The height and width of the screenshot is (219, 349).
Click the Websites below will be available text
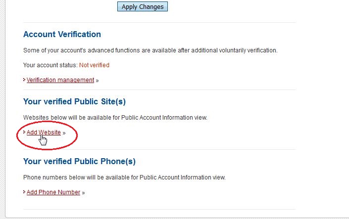click(115, 117)
